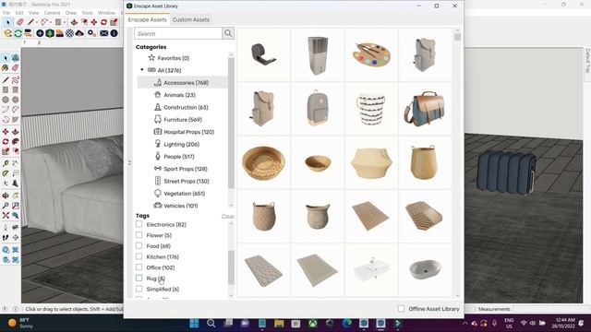Select the Move tool in top toolbar
Viewport: 591px width, 332px height.
[94, 22]
